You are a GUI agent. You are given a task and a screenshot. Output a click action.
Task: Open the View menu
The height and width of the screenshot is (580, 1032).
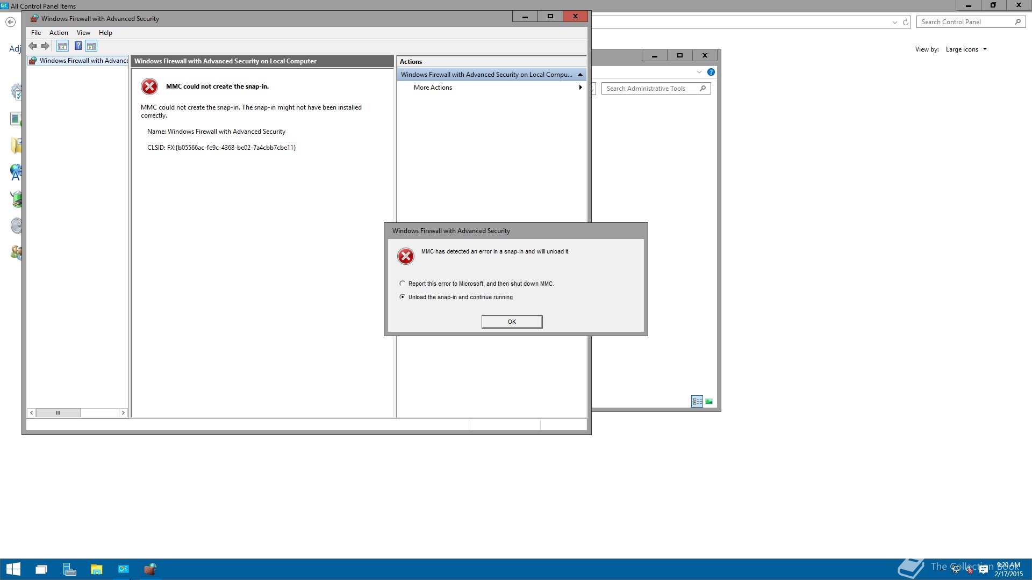click(83, 33)
